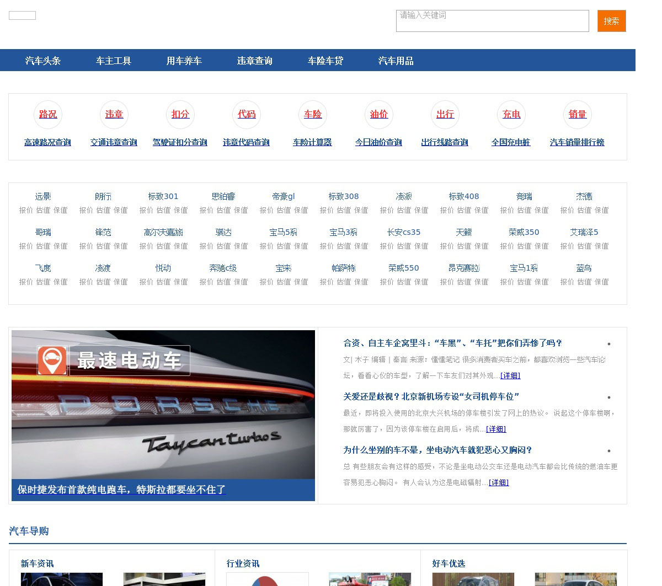The width and height of the screenshot is (662, 586).
Task: Click the 违章 circular icon
Action: (114, 114)
